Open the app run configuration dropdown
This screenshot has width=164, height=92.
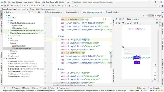tap(25, 6)
